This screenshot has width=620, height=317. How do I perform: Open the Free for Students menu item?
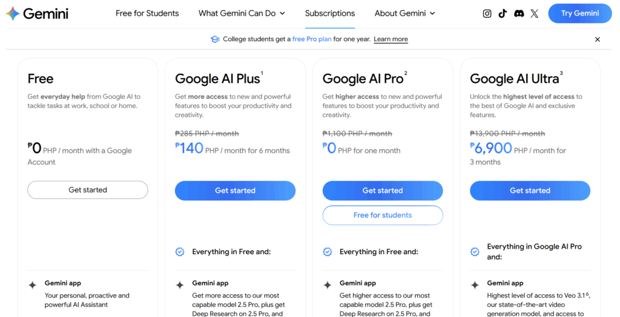(x=147, y=13)
